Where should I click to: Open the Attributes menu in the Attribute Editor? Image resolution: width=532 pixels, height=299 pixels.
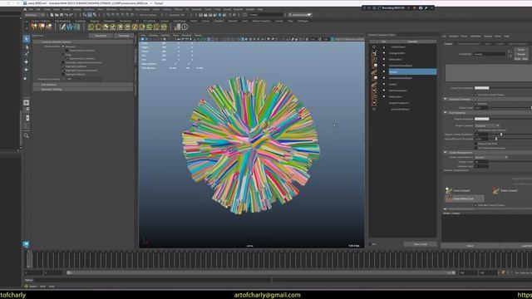tap(475, 36)
